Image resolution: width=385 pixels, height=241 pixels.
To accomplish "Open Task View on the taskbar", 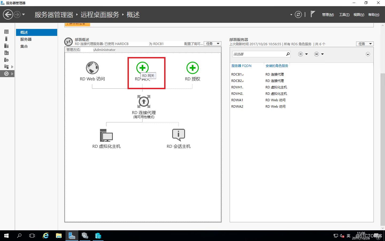I will coord(32,236).
